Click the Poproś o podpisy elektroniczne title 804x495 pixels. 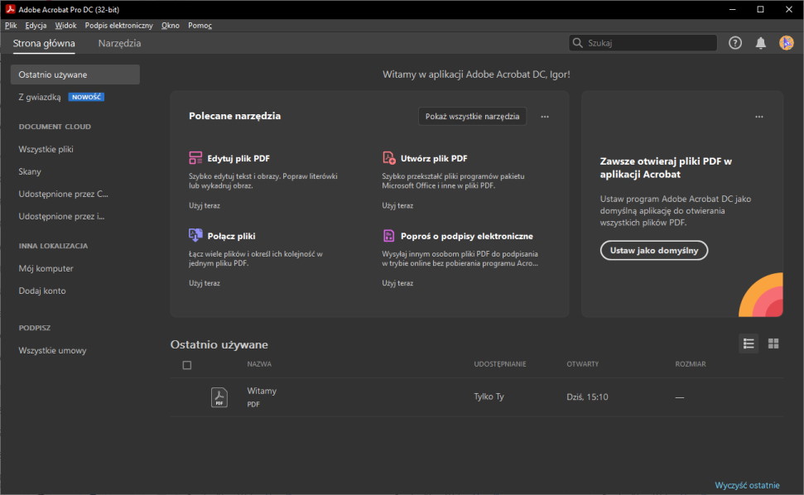(467, 236)
